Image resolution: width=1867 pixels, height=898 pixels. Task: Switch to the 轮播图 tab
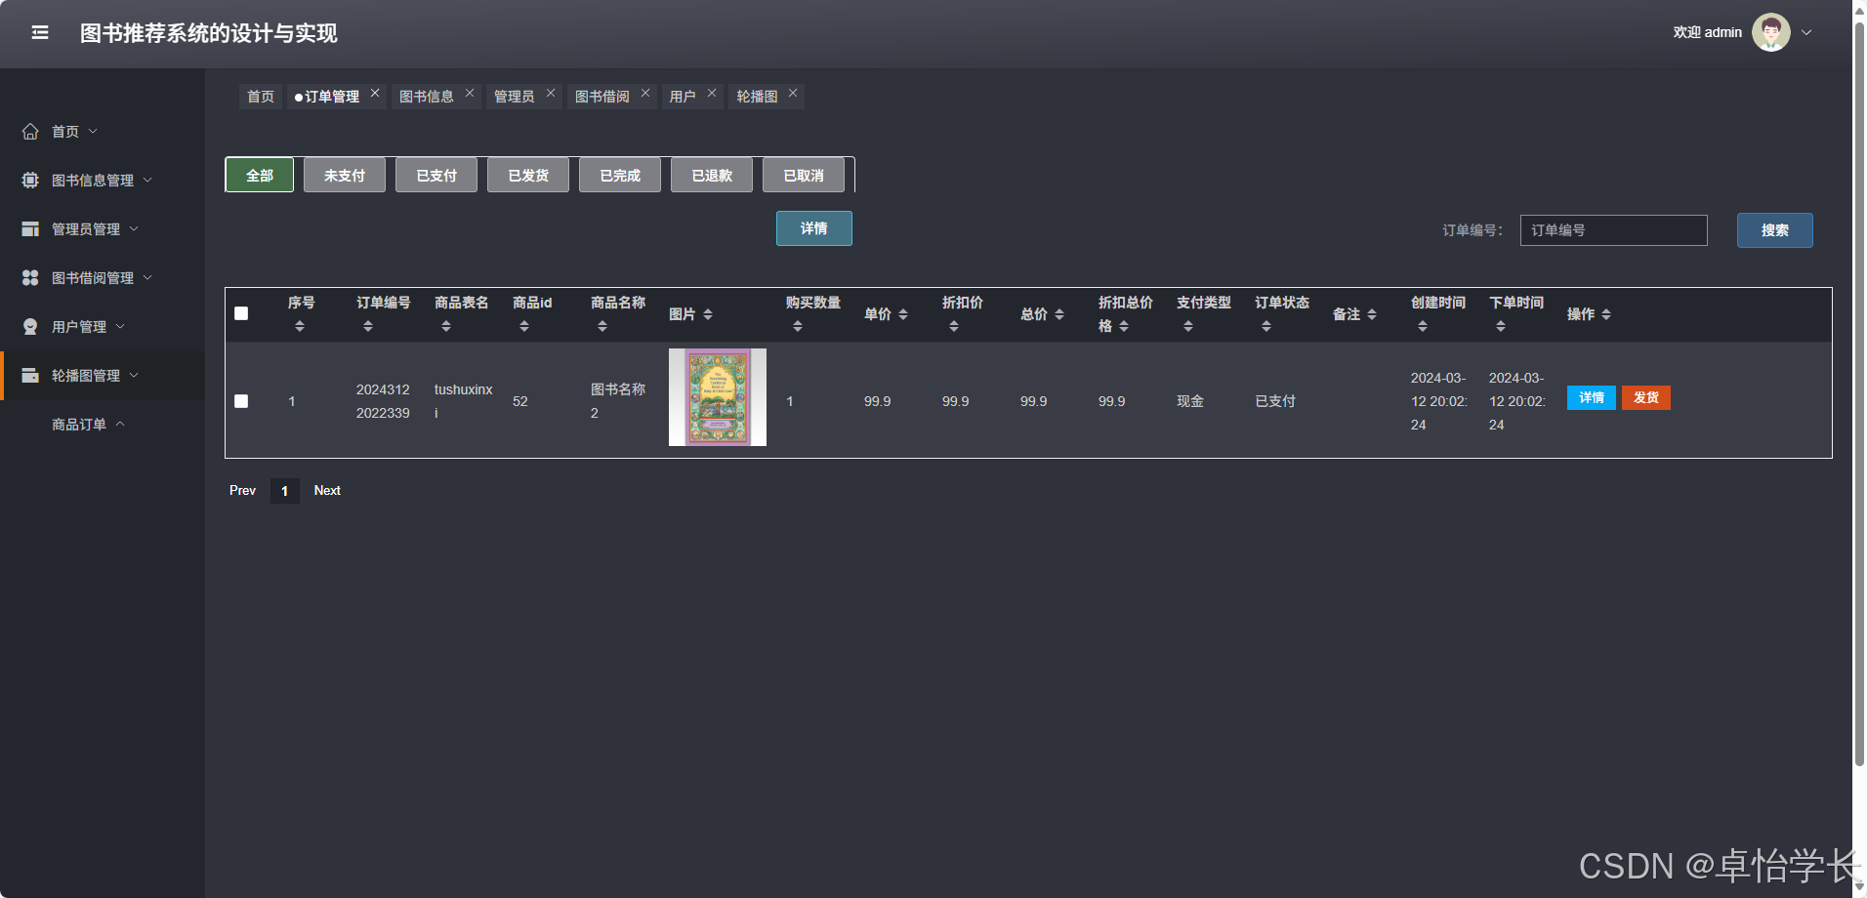(757, 97)
